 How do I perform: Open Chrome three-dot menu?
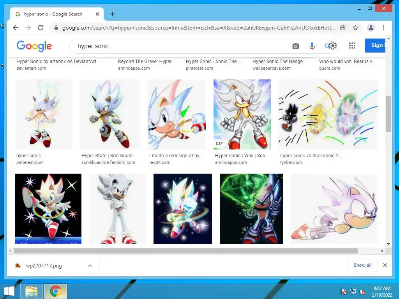(383, 28)
